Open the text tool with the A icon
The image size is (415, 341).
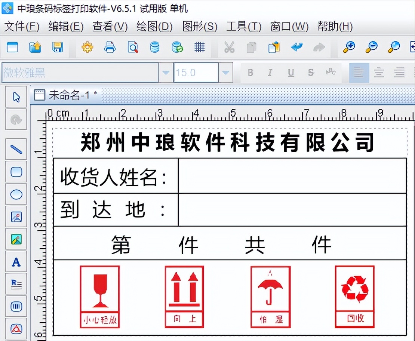[16, 262]
